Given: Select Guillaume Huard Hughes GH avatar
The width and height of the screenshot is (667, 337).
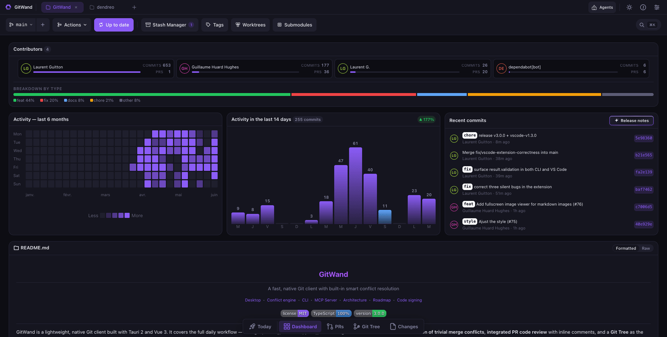Looking at the screenshot, I should [x=184, y=68].
